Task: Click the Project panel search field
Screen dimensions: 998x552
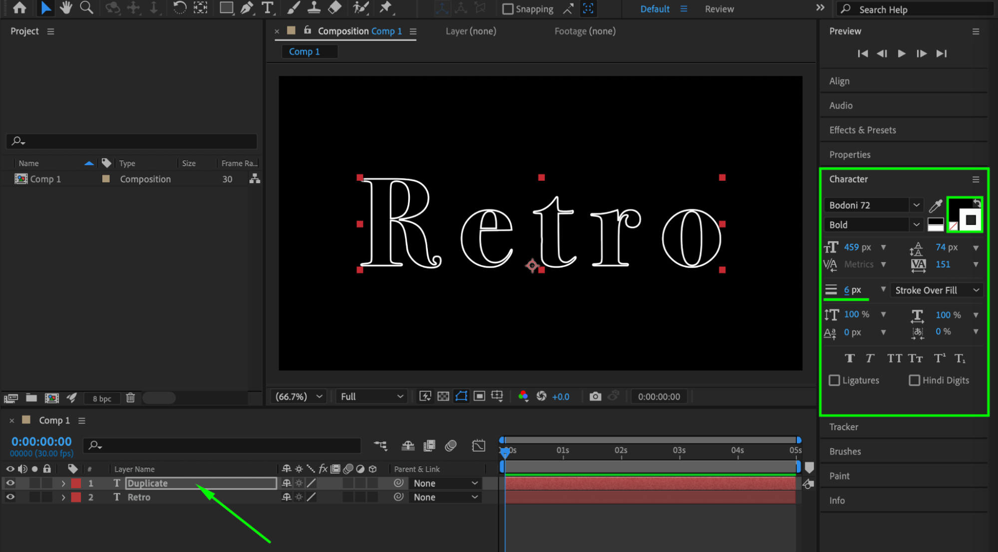Action: click(x=132, y=141)
